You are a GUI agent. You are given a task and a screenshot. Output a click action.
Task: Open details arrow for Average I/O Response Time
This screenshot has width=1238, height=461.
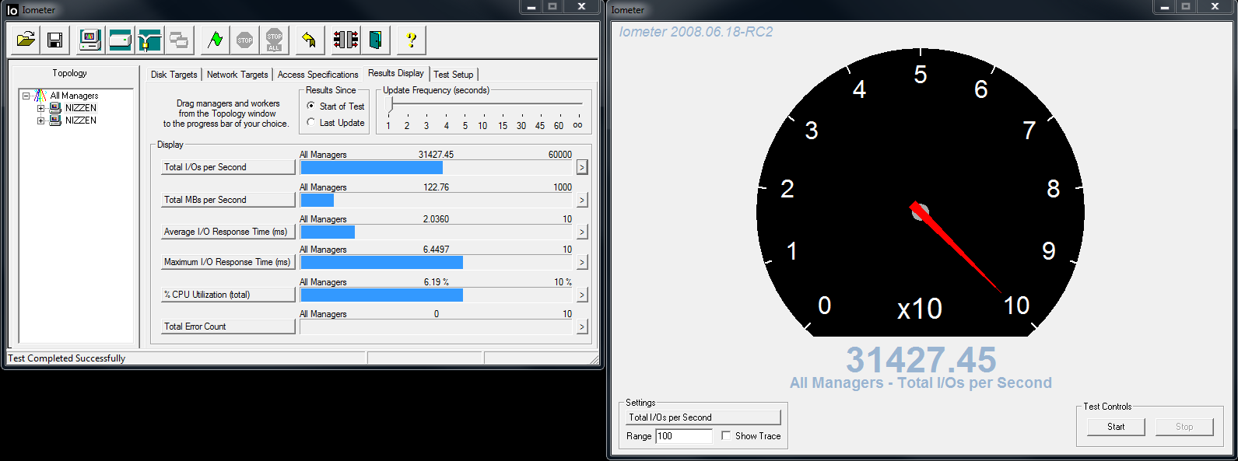point(582,232)
